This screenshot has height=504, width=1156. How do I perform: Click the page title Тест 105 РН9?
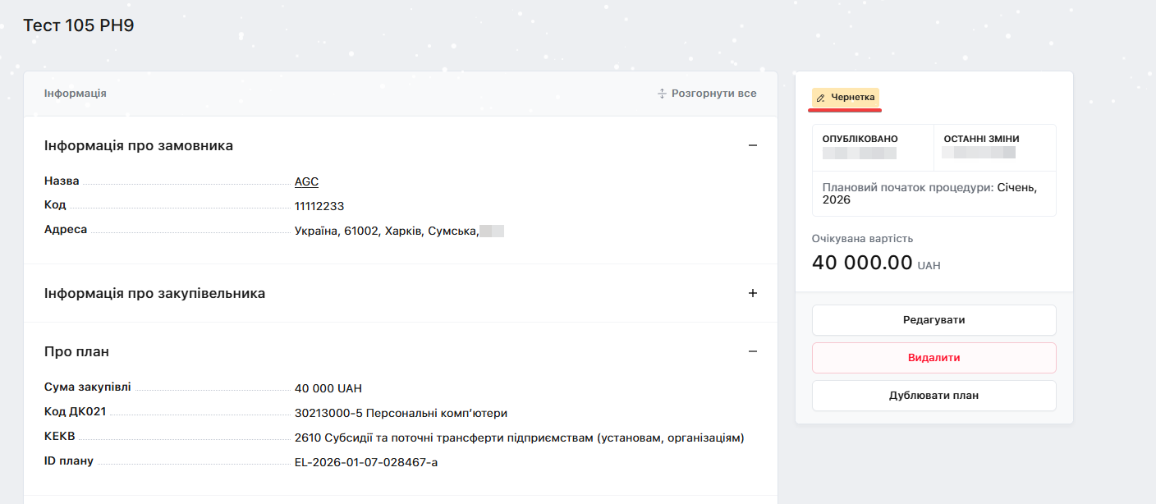[79, 25]
